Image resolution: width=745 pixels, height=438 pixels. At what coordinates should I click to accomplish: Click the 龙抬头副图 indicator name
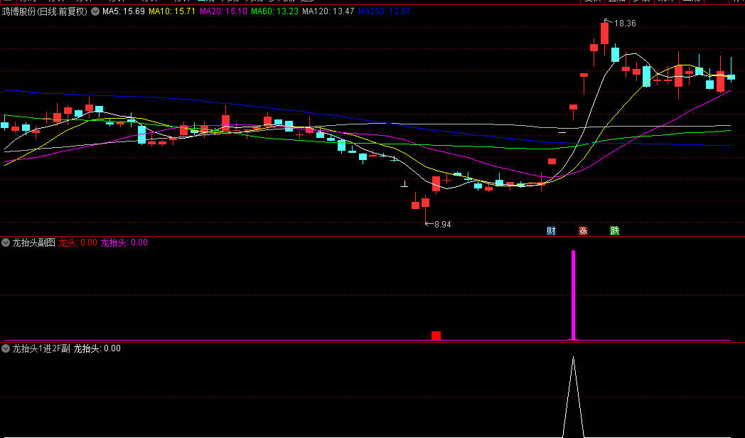pos(33,242)
